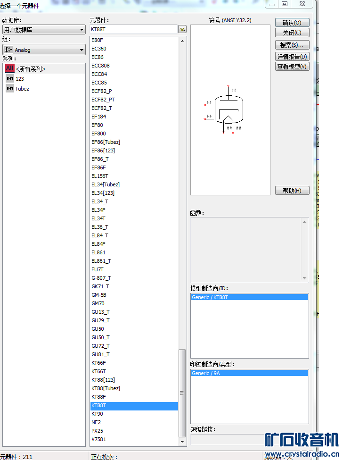Click the filter icon beside the component field
Screen dimensions: 343x460
(182, 30)
